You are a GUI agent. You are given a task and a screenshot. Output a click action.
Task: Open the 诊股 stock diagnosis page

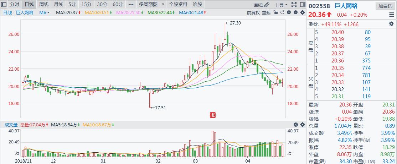[197, 4]
